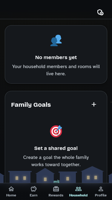Click the partially hidden teal link behind houses
Screen dimensions: 112x200
pos(57,181)
